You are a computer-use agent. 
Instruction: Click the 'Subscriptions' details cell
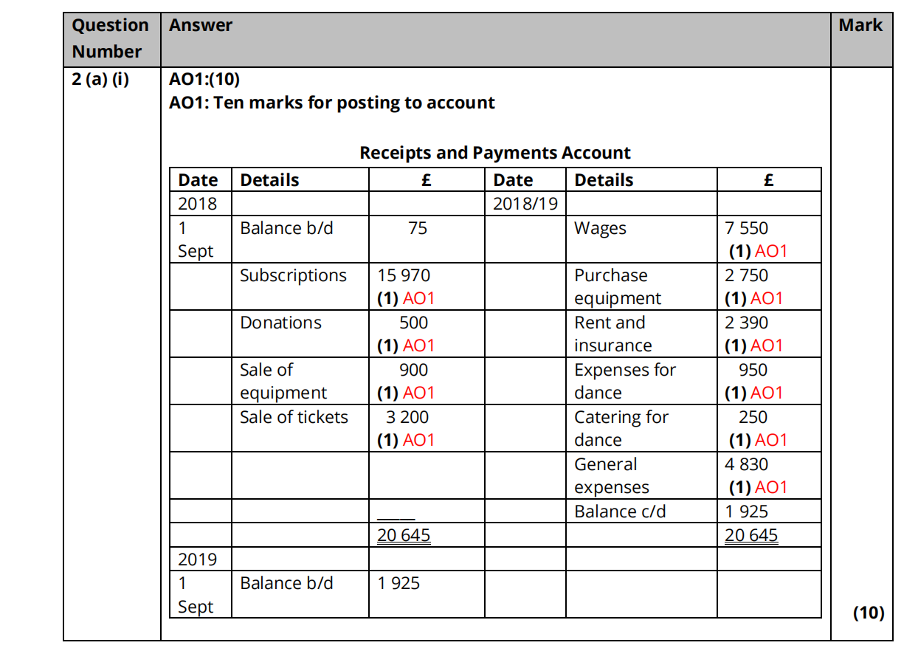[x=293, y=275]
